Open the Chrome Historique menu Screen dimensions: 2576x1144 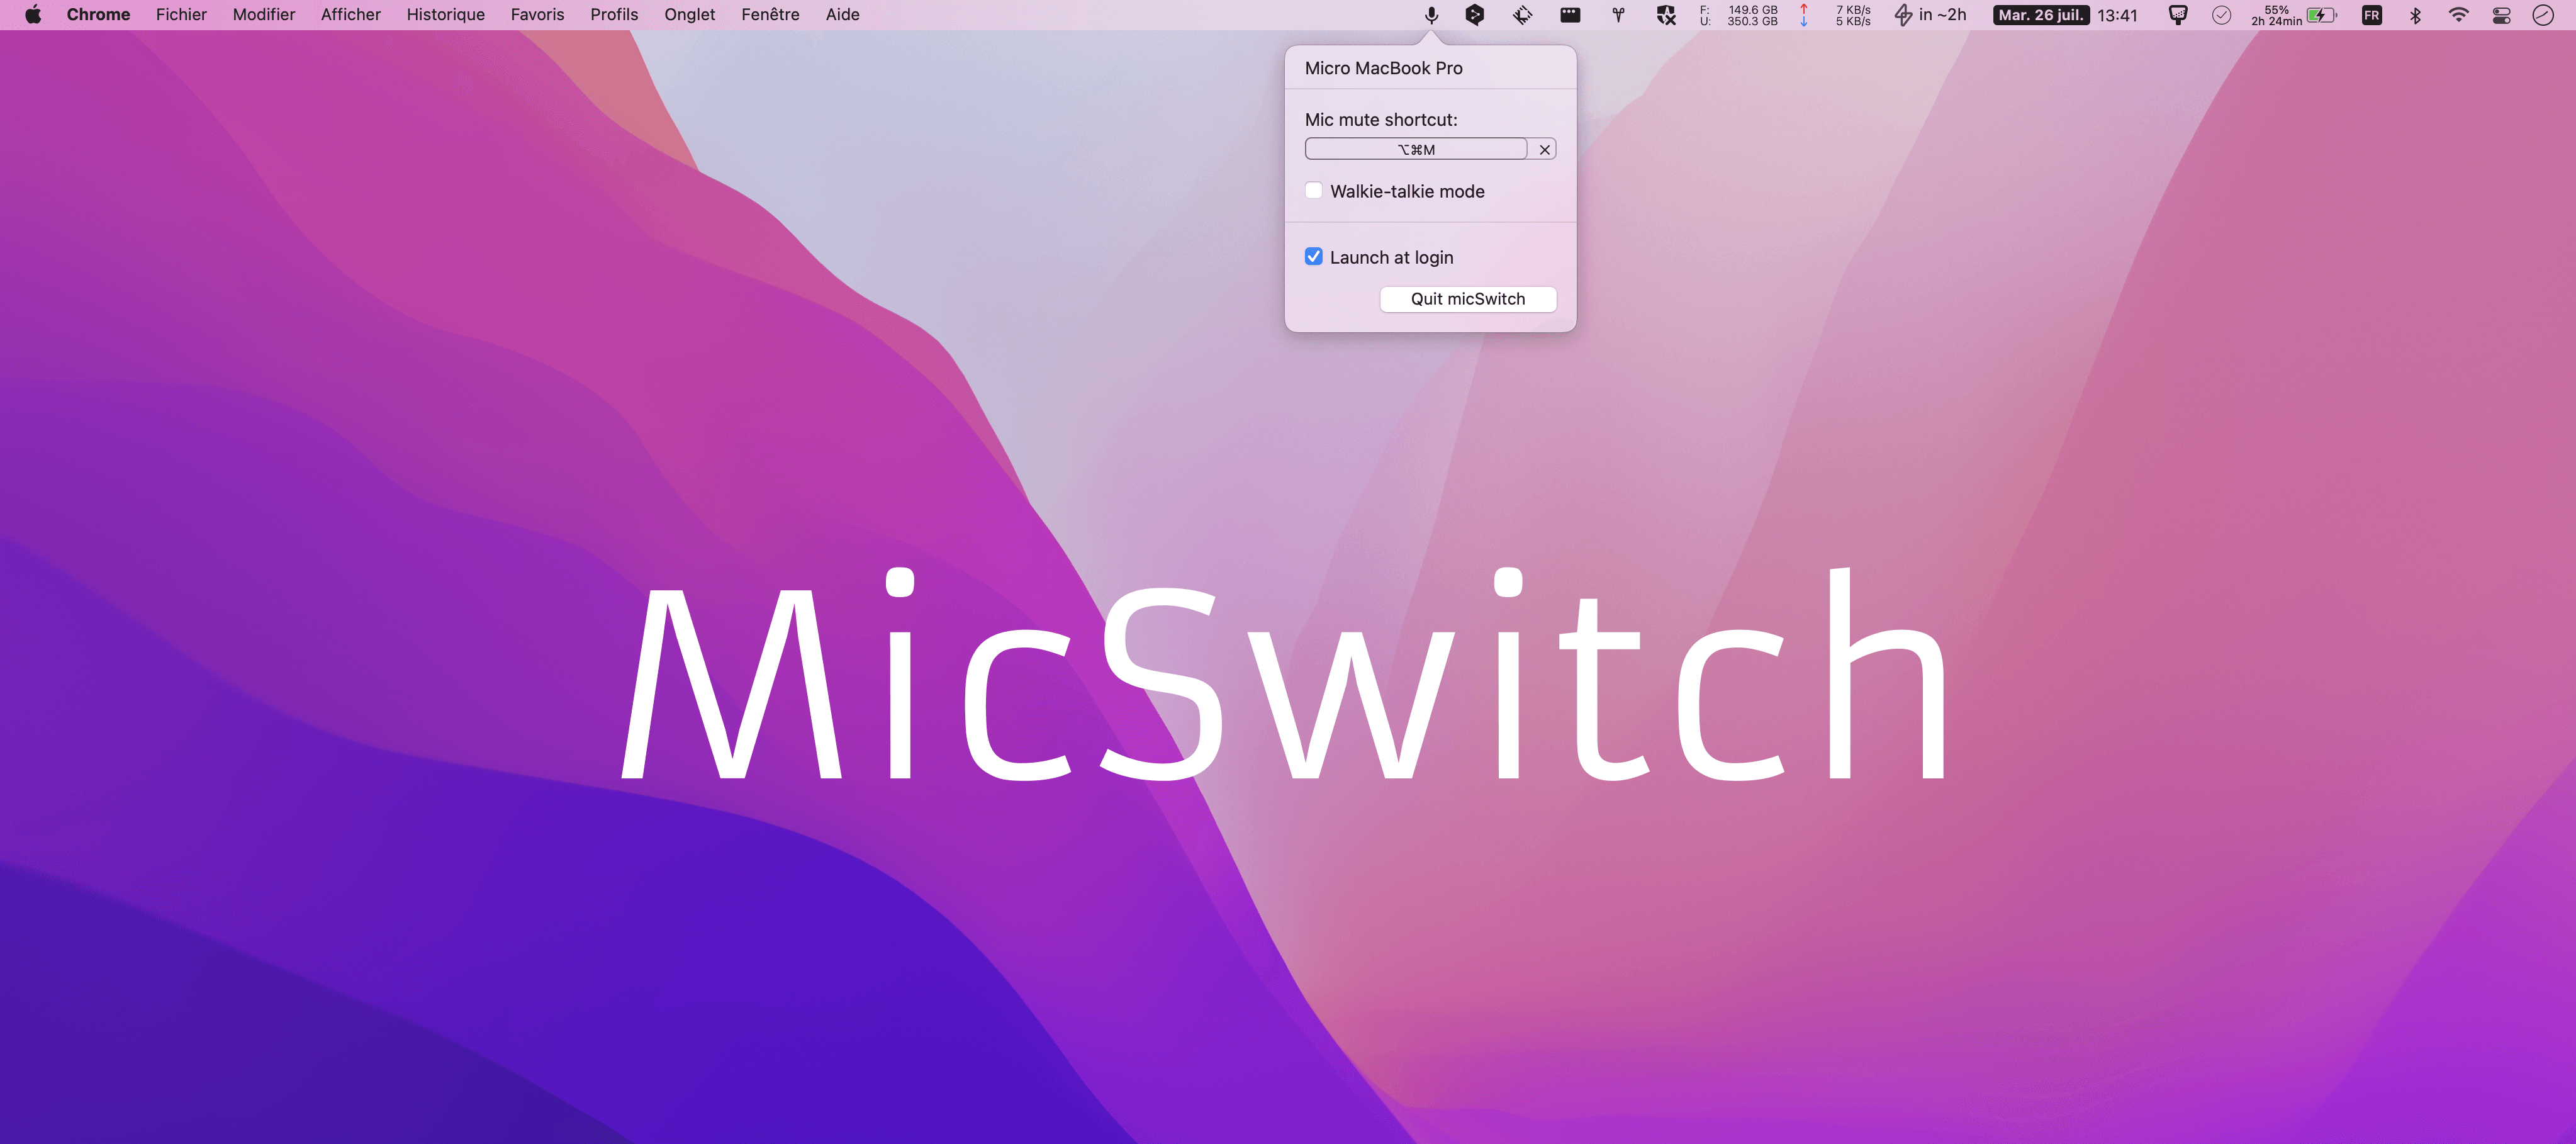point(445,14)
